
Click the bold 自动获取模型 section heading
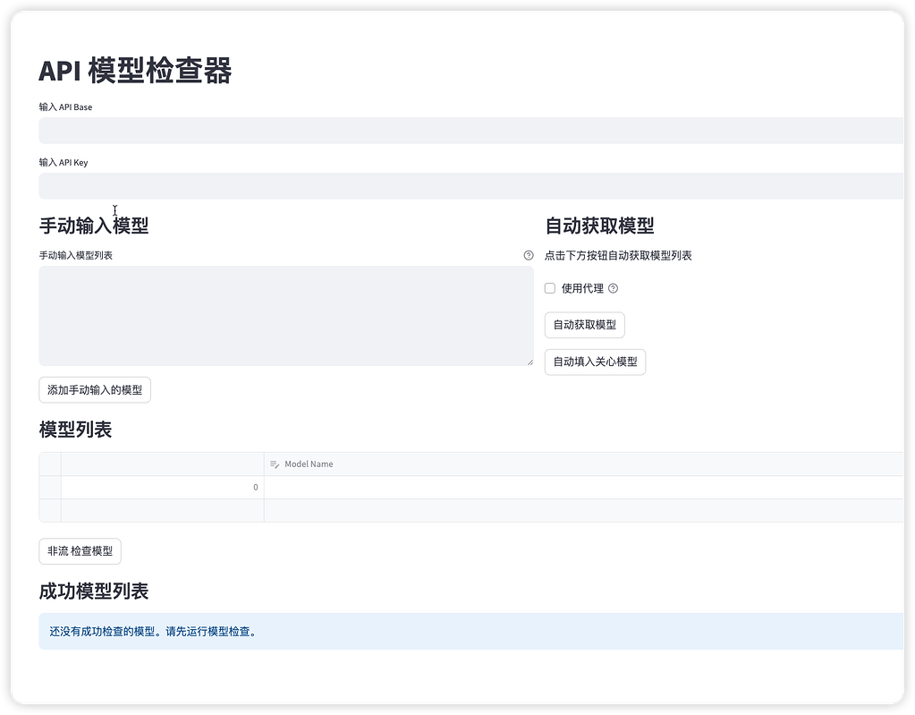(x=599, y=226)
